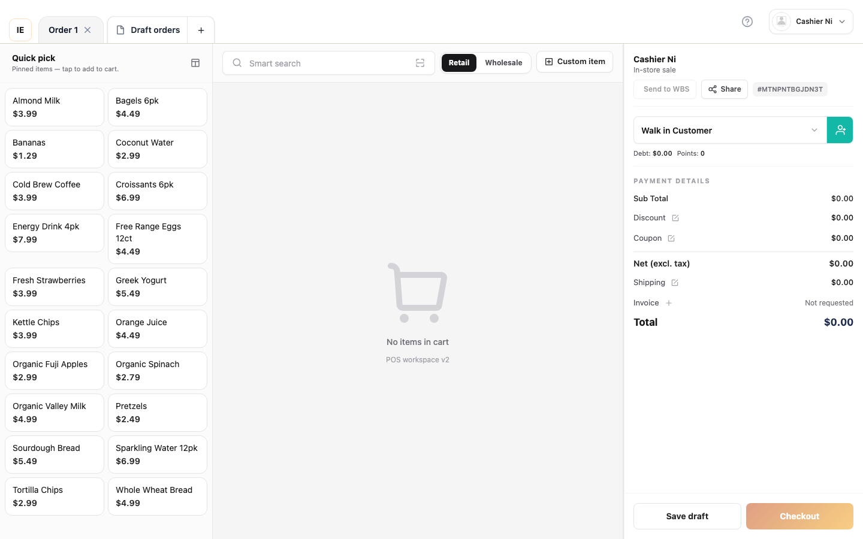The width and height of the screenshot is (863, 539).
Task: Add Greek Yogurt to cart
Action: (x=158, y=287)
